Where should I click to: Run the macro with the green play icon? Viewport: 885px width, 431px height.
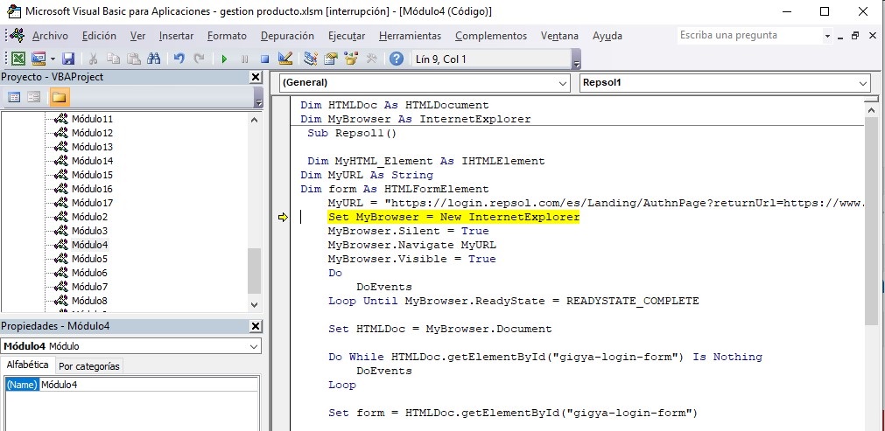225,59
